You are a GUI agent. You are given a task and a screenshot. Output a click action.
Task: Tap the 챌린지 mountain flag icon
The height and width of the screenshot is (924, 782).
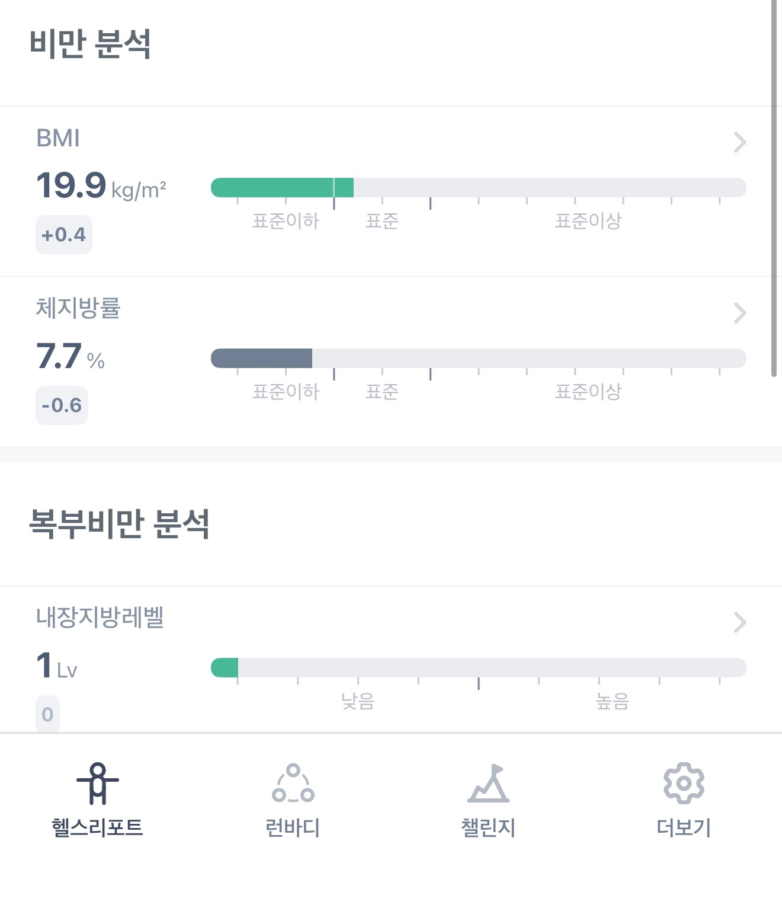[488, 783]
